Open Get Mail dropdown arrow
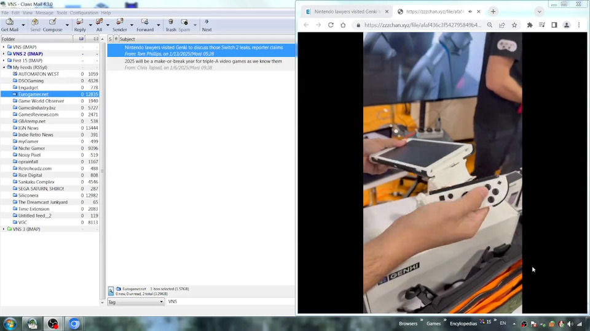590x331 pixels. point(23,25)
